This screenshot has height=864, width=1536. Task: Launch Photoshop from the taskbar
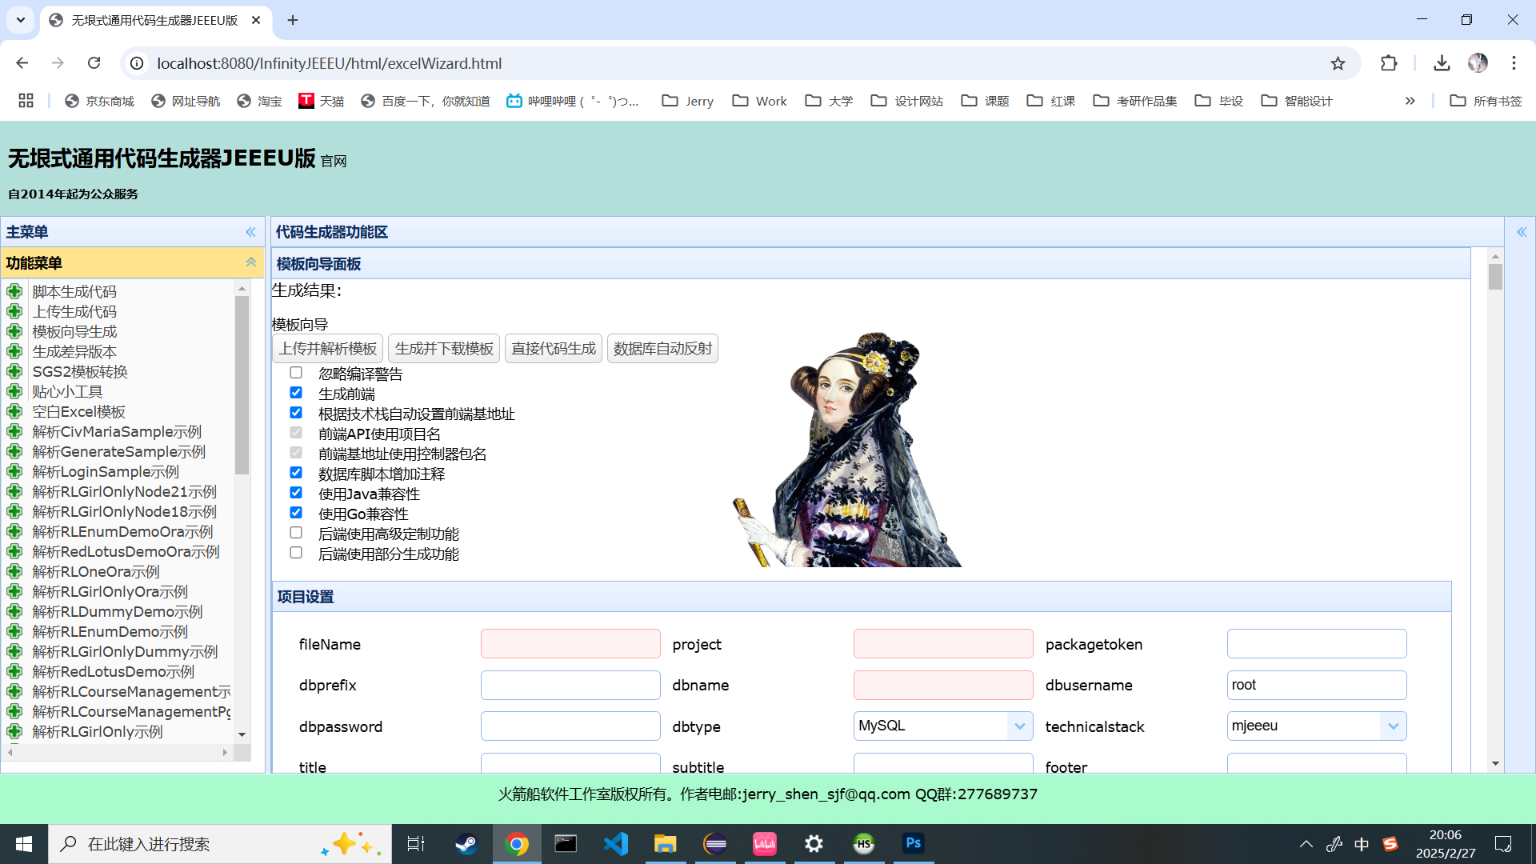click(913, 843)
